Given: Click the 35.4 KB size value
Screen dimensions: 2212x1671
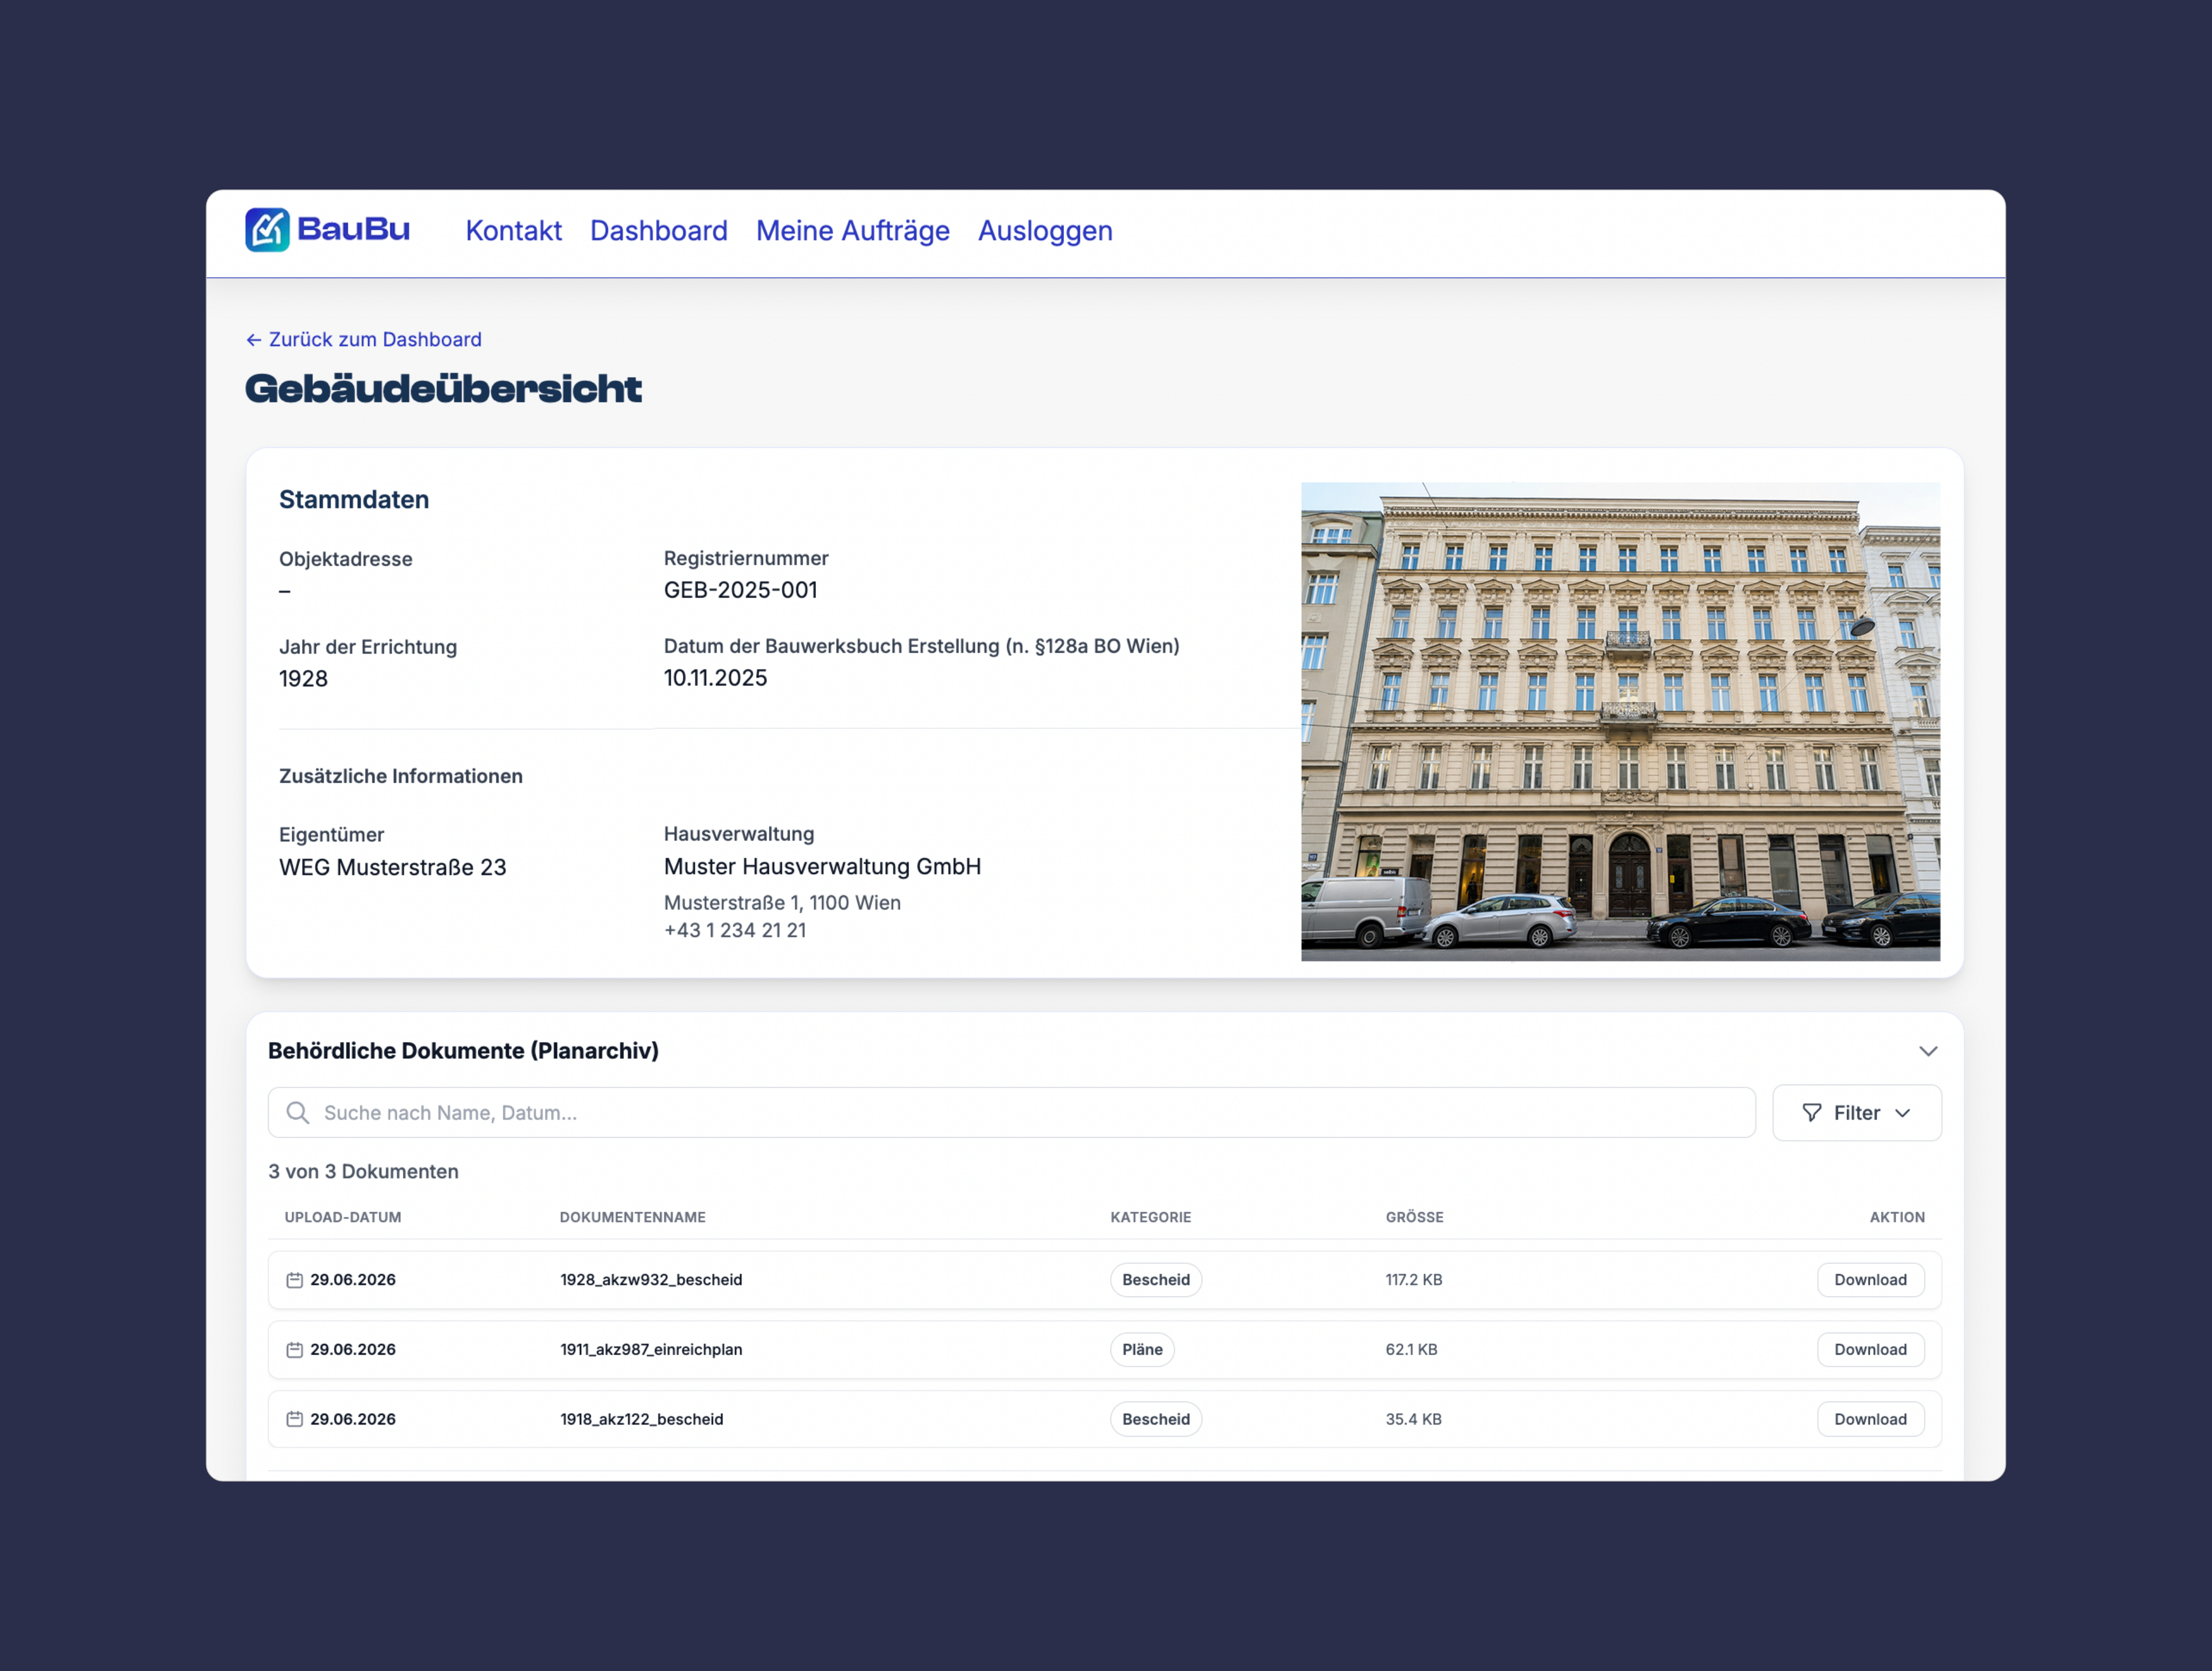Looking at the screenshot, I should point(1413,1419).
